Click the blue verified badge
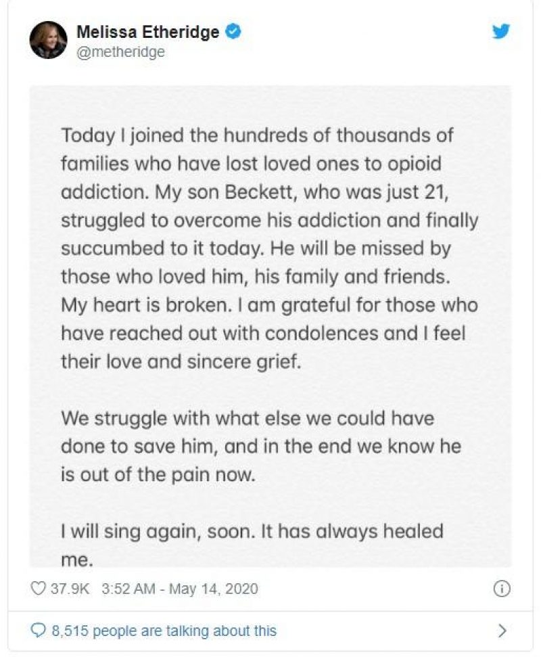 click(x=233, y=32)
